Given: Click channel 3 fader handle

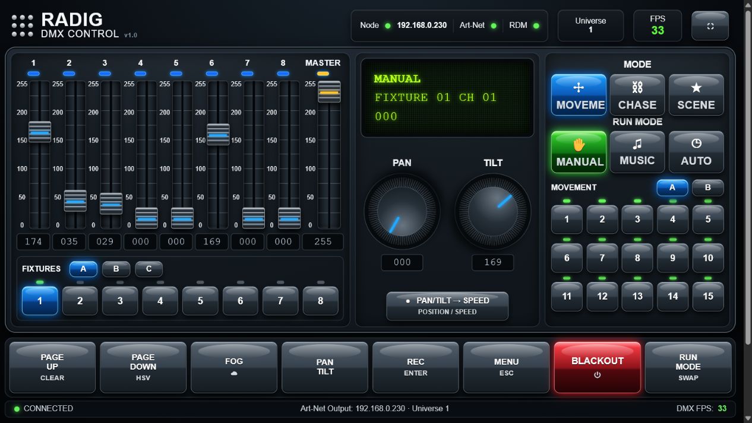Looking at the screenshot, I should coord(111,203).
